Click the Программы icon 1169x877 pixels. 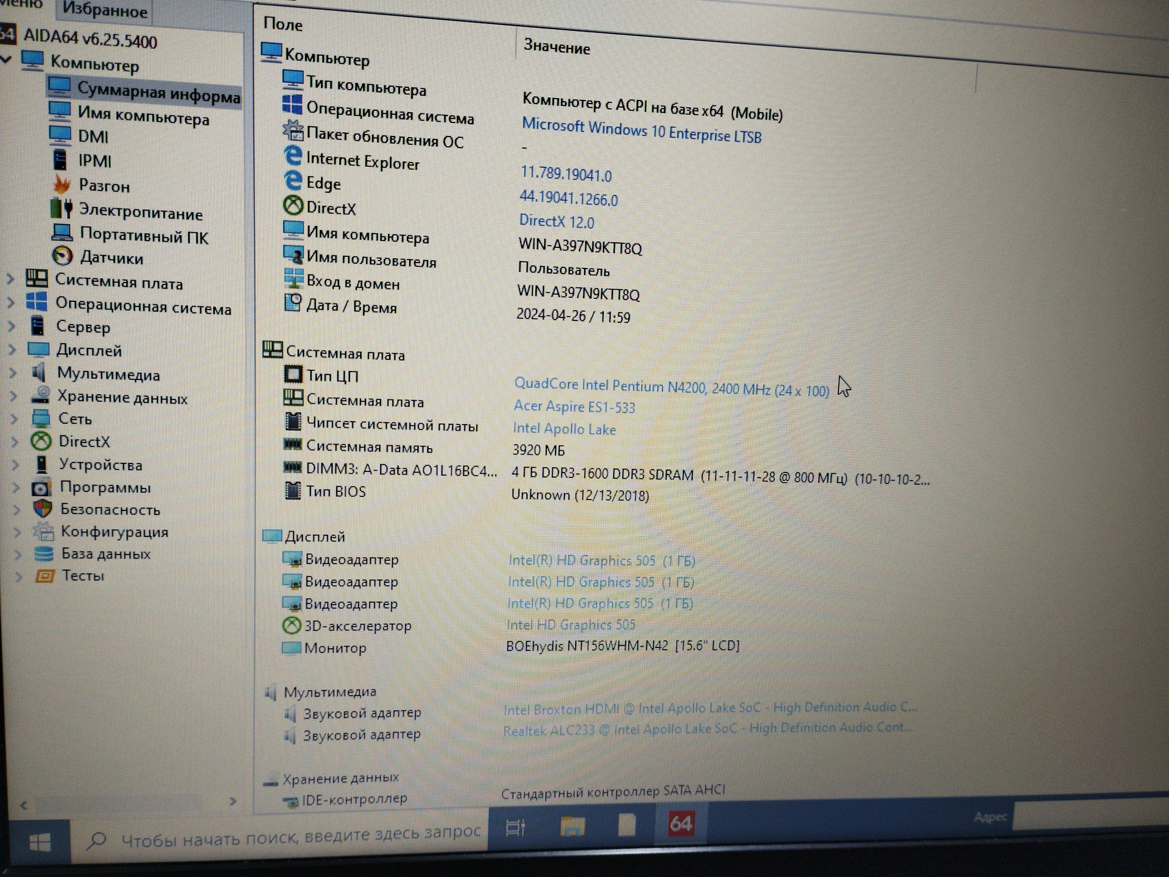(41, 487)
